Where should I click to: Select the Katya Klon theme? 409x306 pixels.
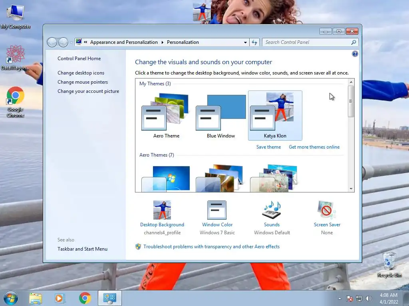coord(275,116)
